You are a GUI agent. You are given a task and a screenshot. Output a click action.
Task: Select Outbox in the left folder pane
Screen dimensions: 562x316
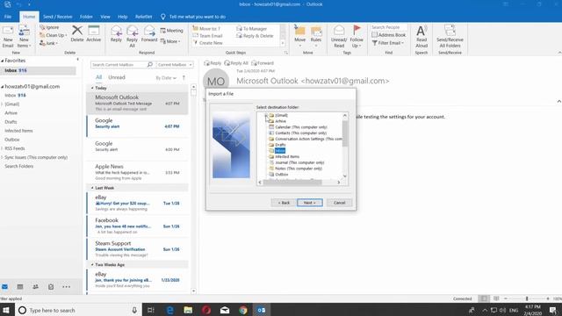point(12,140)
